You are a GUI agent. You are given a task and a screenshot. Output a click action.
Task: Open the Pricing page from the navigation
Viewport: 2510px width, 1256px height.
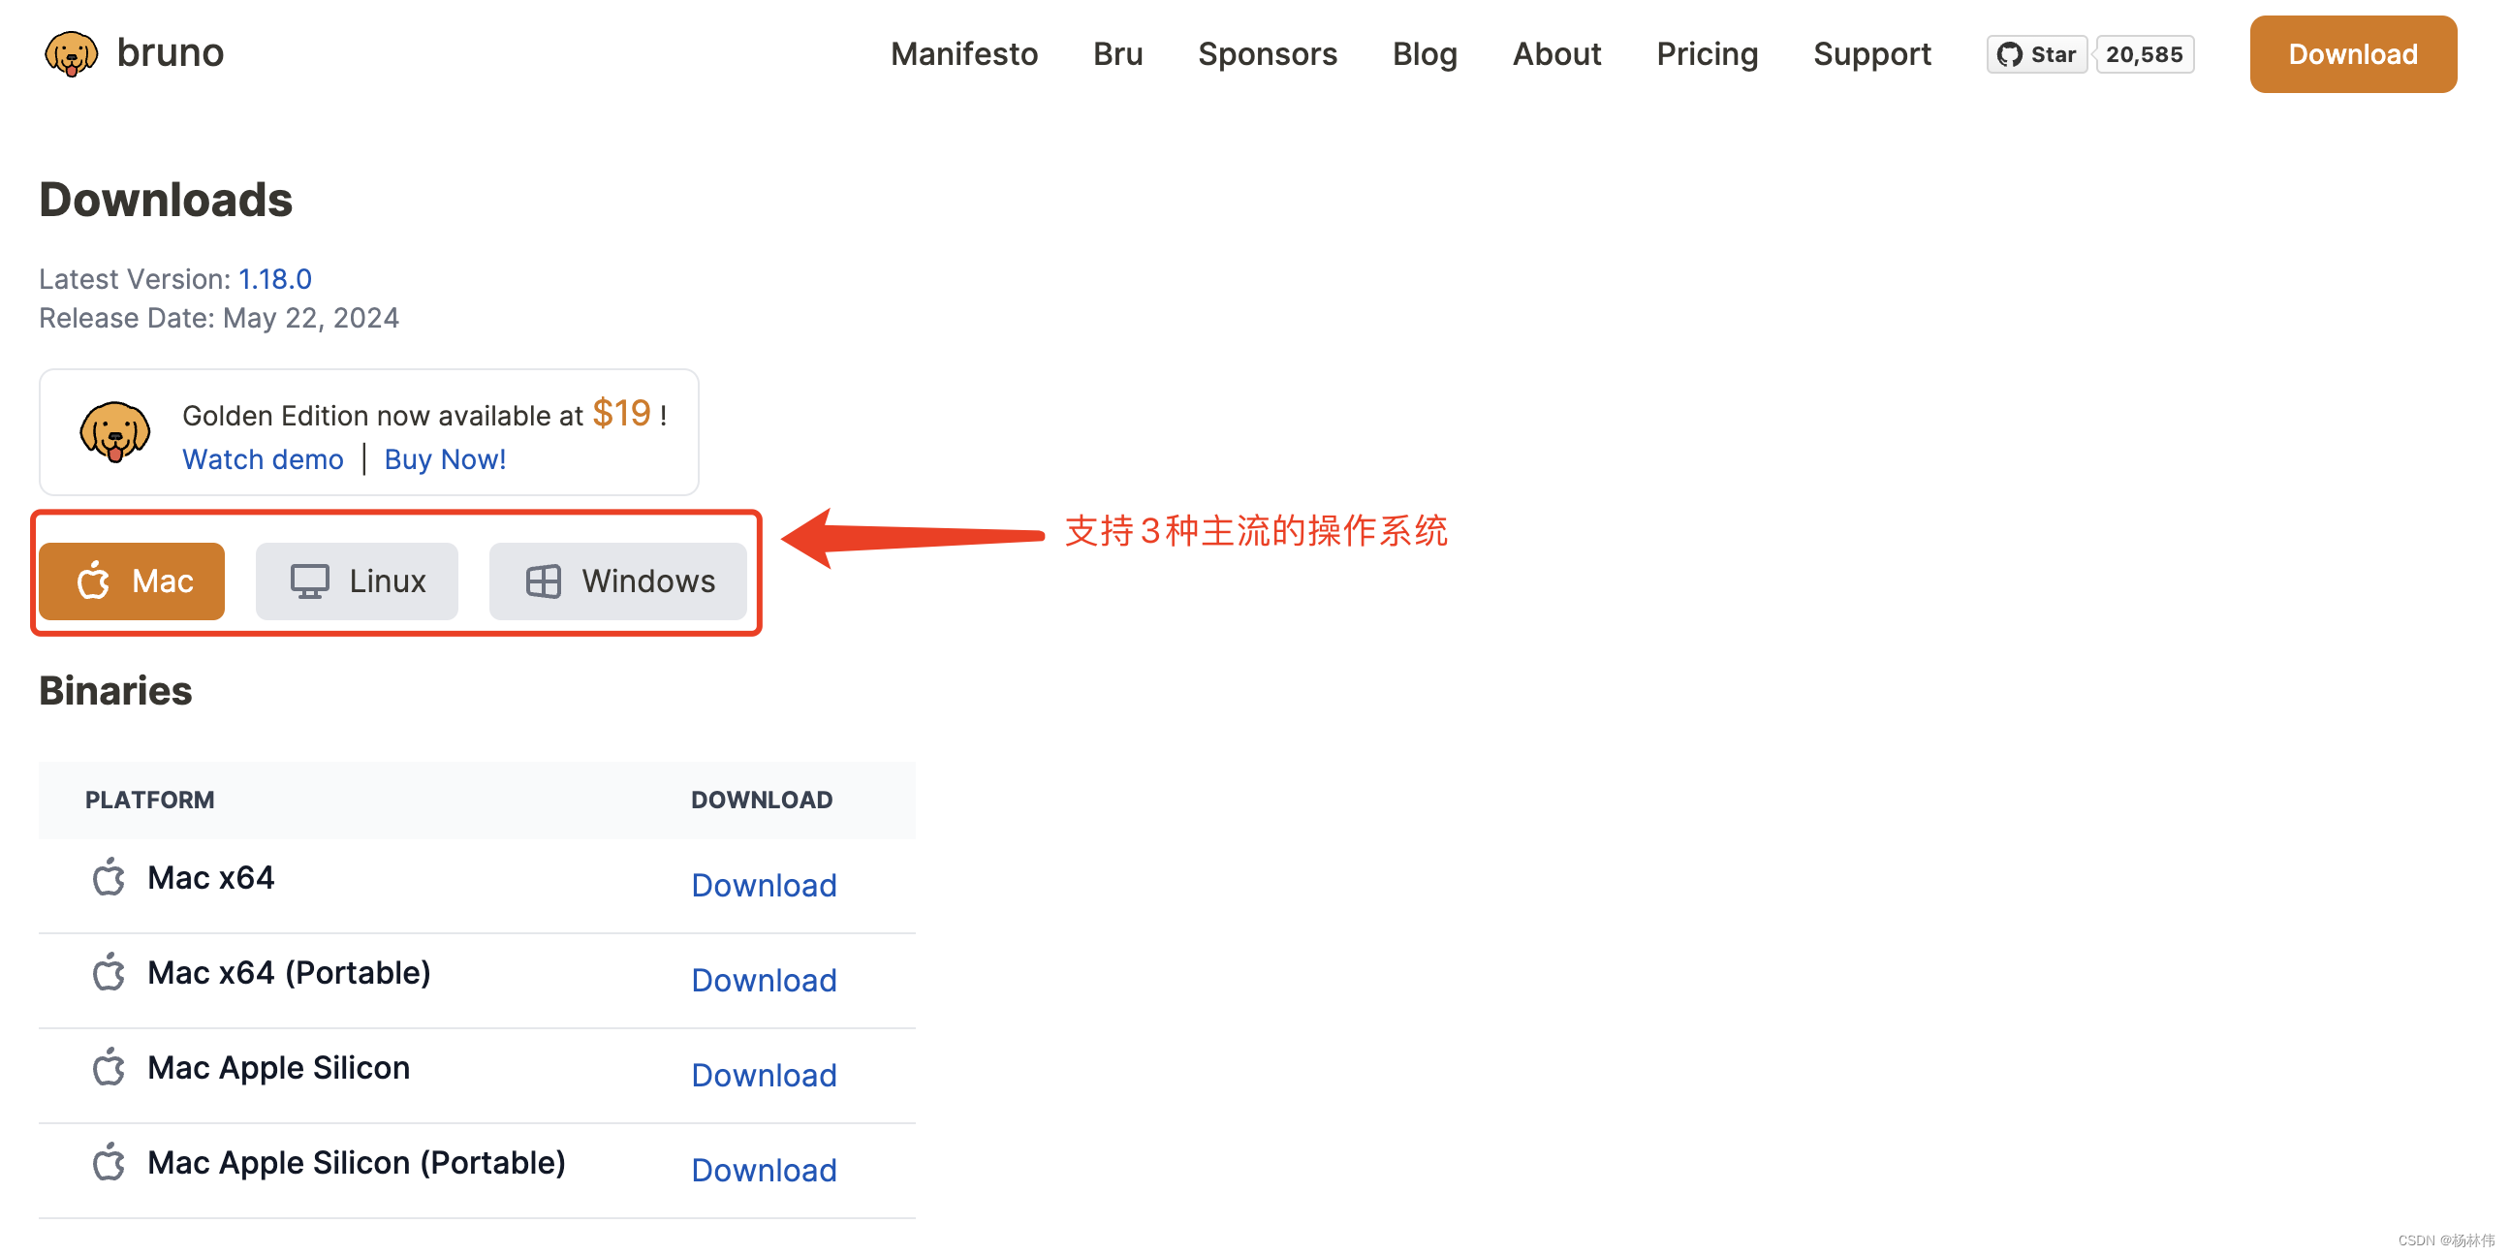(x=1707, y=54)
